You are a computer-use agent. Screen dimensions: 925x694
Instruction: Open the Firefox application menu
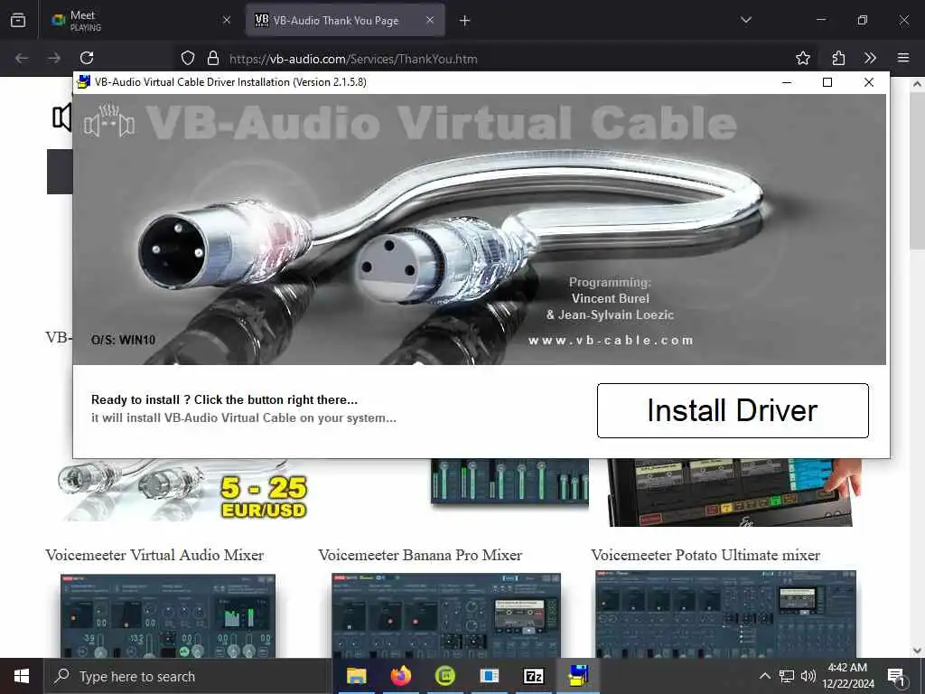click(x=903, y=58)
